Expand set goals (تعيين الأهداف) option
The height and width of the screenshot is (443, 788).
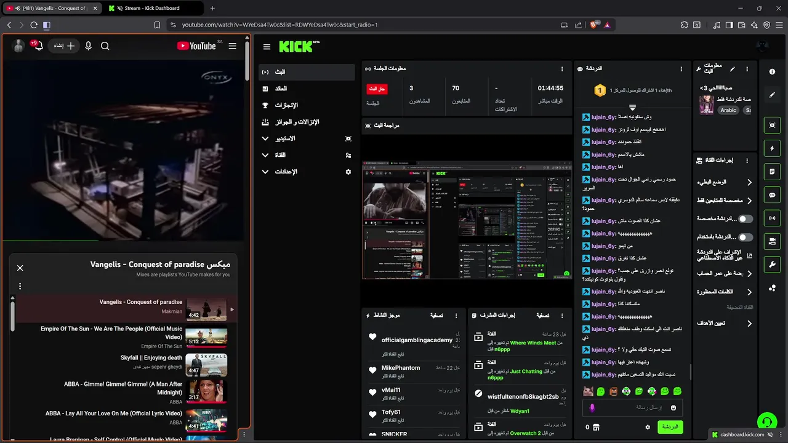[725, 323]
